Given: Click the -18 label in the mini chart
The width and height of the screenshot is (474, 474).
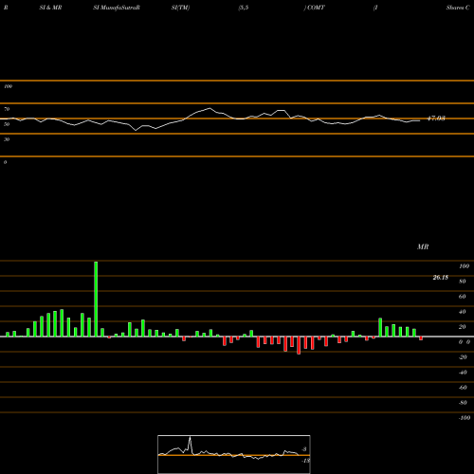Looking at the screenshot, I should [306, 461].
